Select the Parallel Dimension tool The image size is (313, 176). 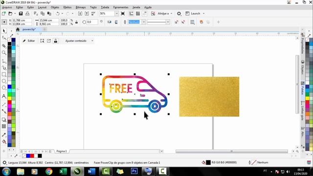pyautogui.click(x=4, y=105)
